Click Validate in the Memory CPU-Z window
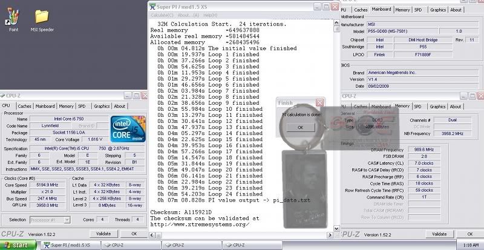Viewport: 484px width, 250px height. click(x=439, y=234)
